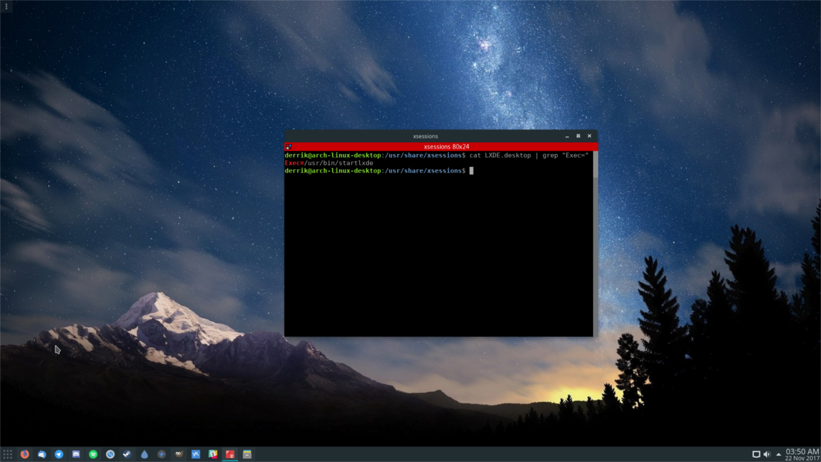
Task: Click the terminal prompt cursor on last line
Action: [471, 170]
